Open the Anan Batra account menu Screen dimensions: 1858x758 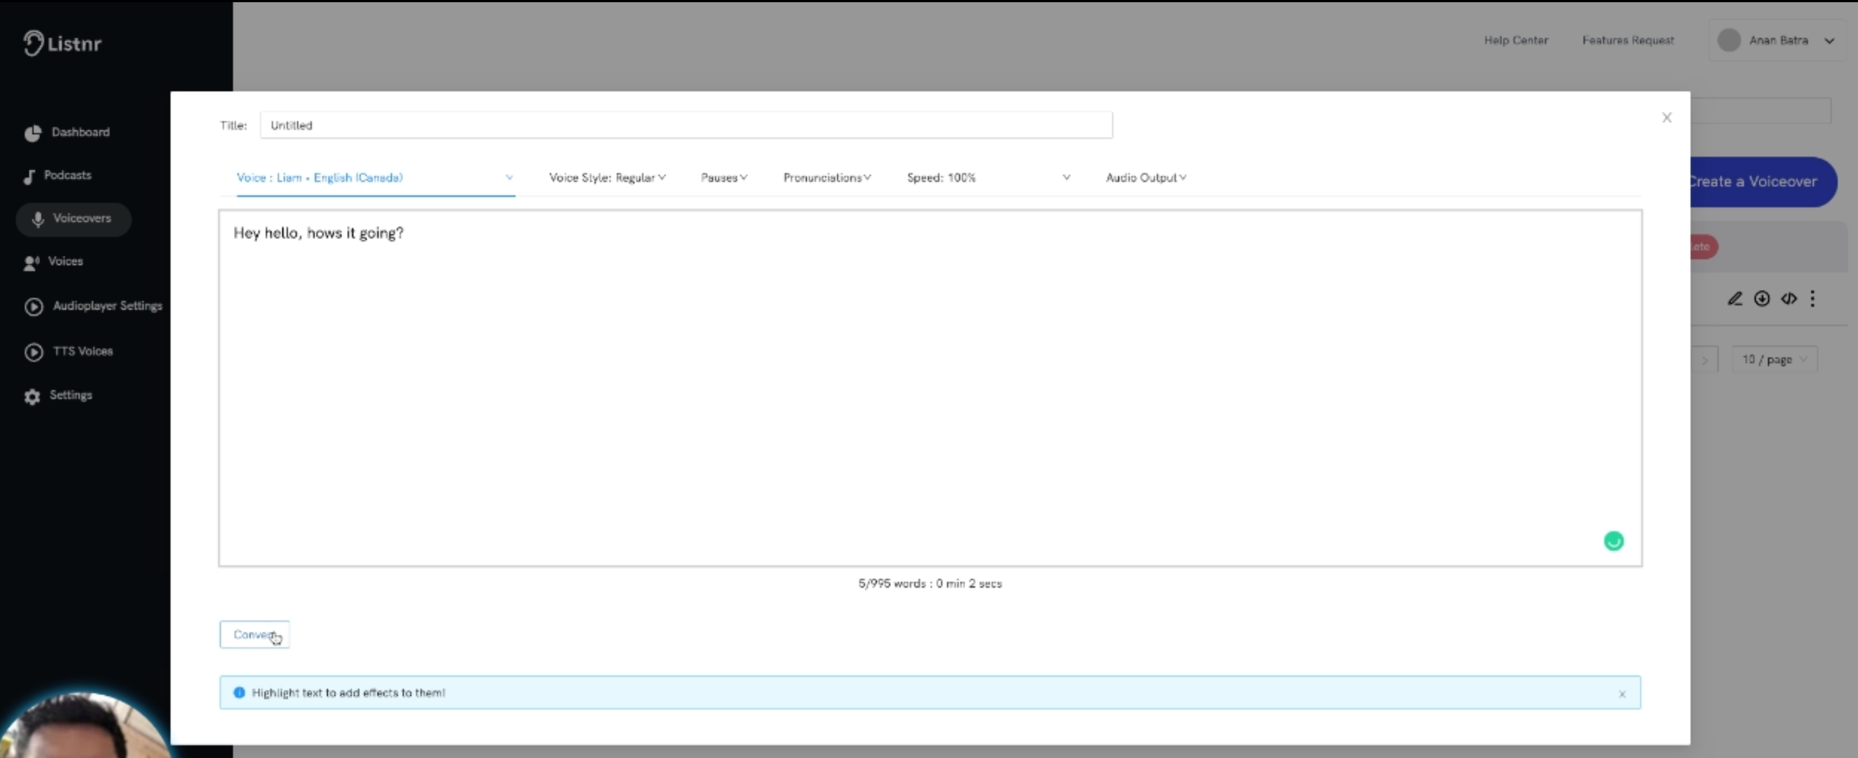tap(1777, 40)
